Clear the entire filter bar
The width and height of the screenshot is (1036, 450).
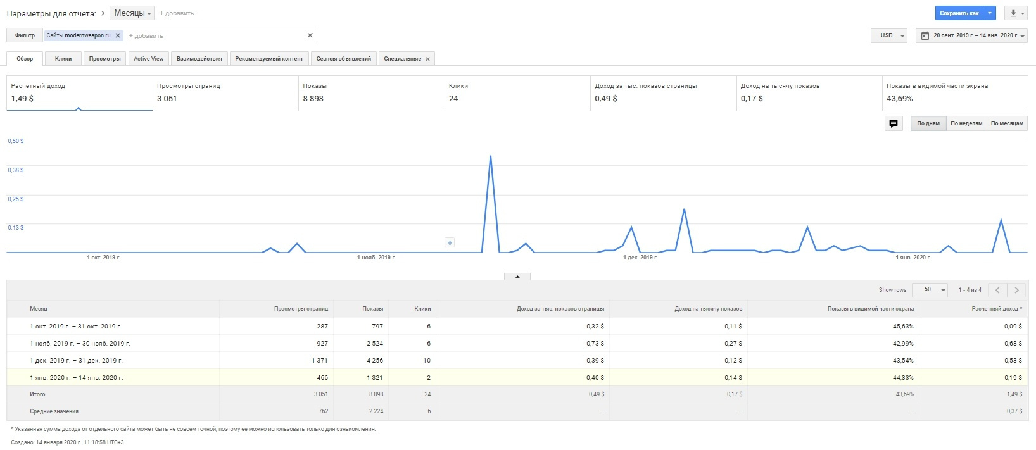[x=310, y=35]
